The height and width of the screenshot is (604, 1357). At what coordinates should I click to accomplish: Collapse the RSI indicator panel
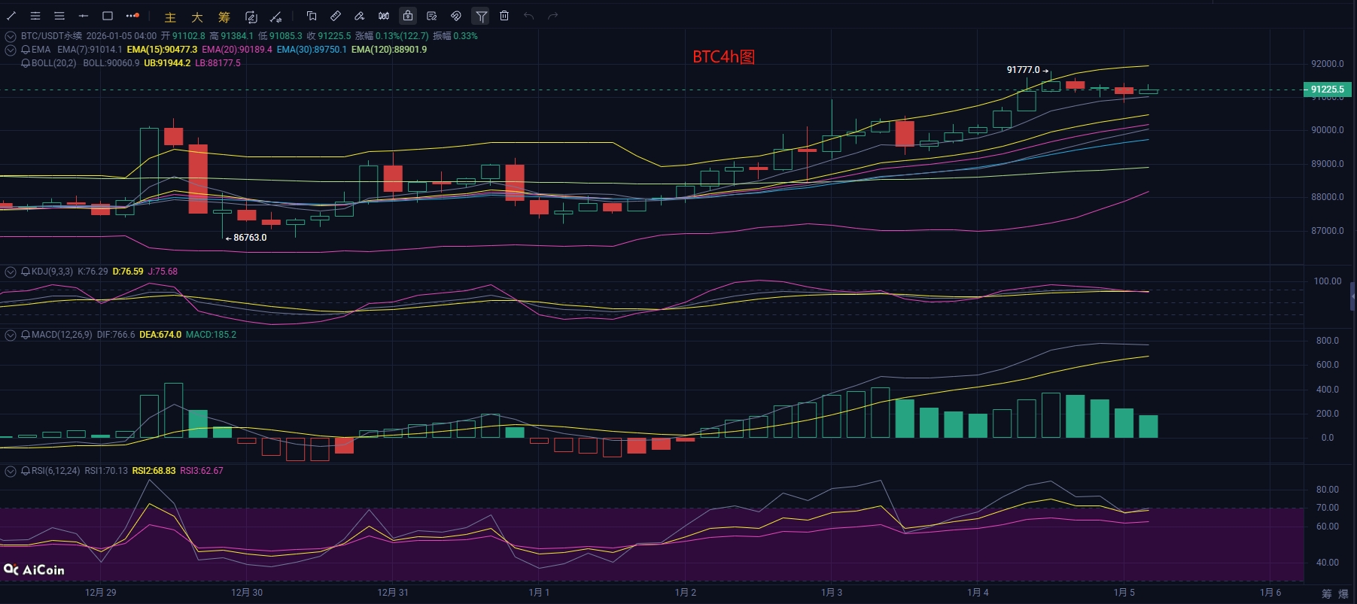pyautogui.click(x=11, y=471)
